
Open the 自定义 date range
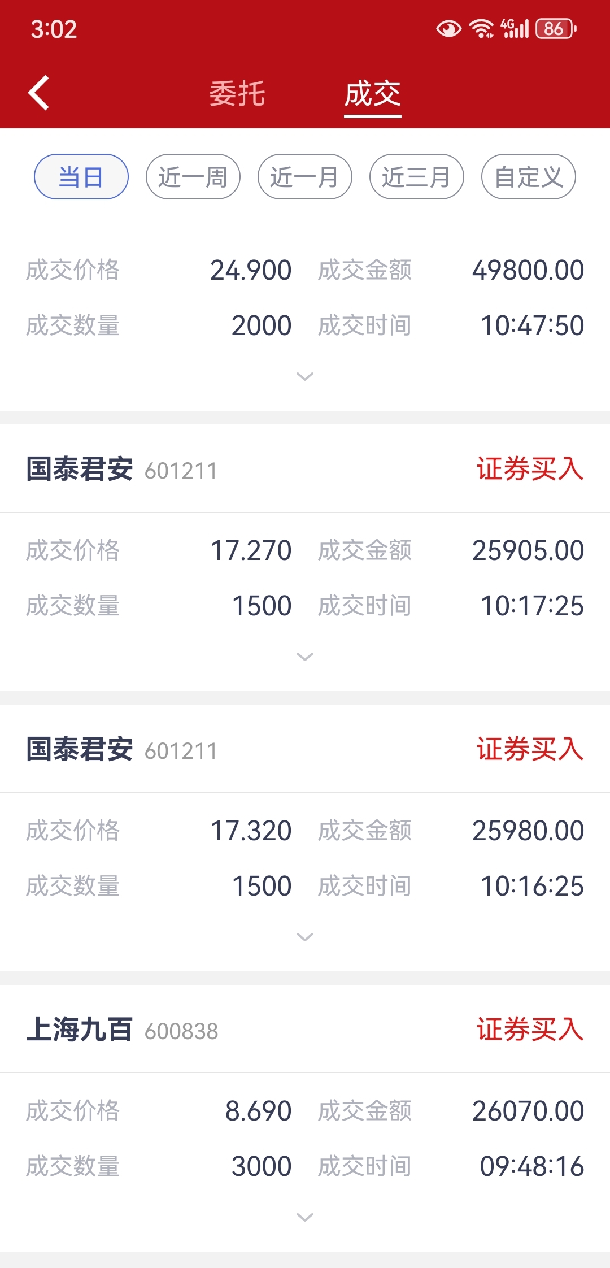point(529,177)
